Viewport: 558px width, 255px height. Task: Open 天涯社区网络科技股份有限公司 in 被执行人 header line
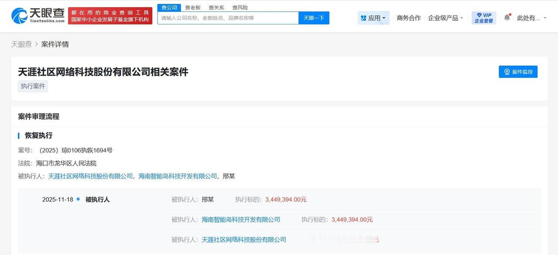pos(90,176)
